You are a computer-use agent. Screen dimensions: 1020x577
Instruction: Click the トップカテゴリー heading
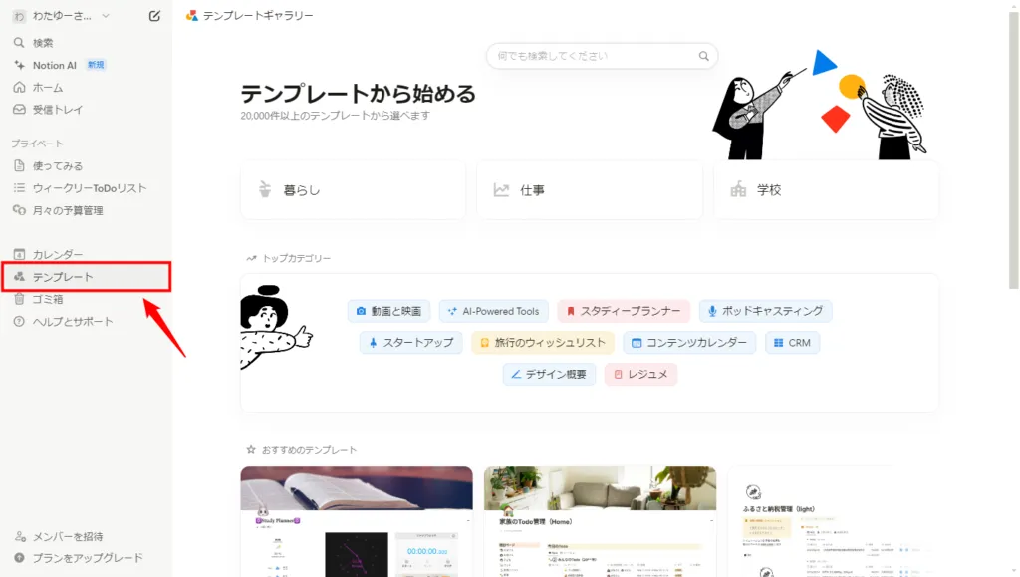pos(297,258)
